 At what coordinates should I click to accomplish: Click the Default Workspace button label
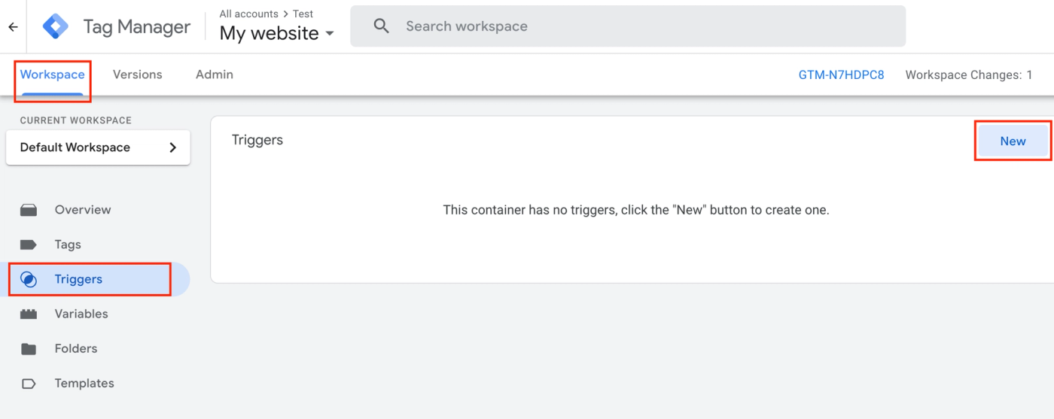click(75, 147)
